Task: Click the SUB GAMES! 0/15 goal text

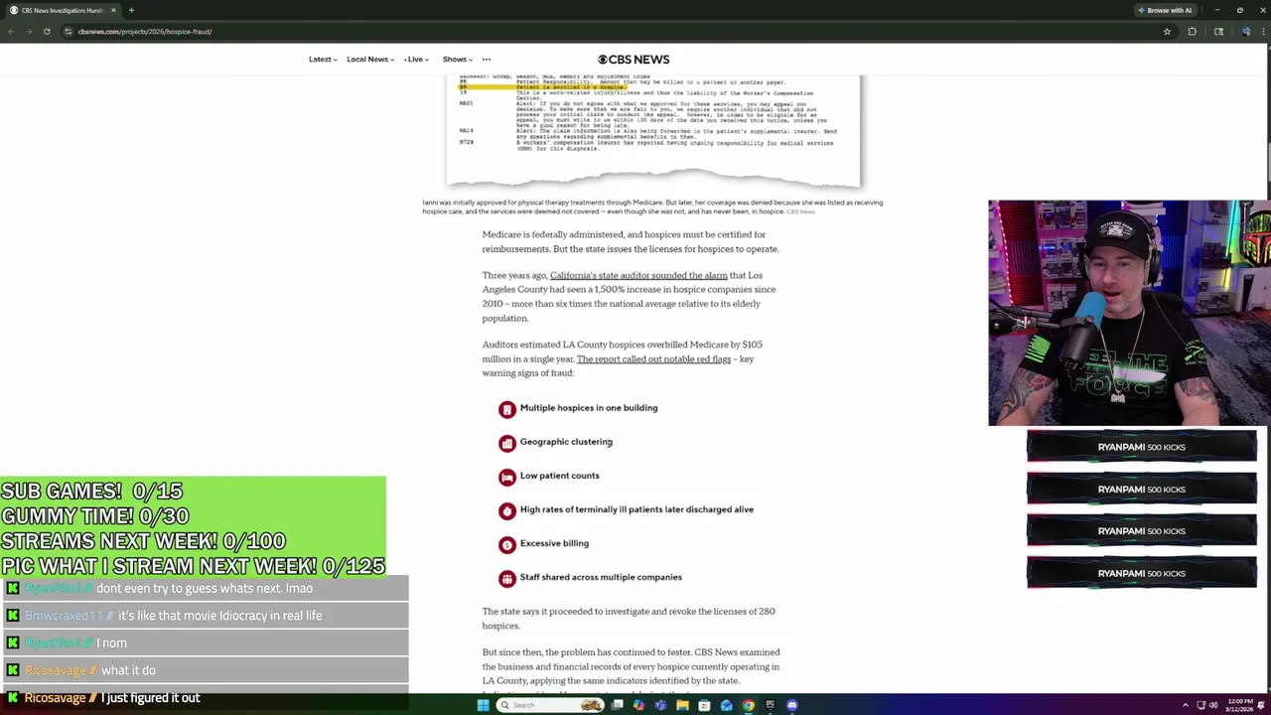Action: (91, 491)
